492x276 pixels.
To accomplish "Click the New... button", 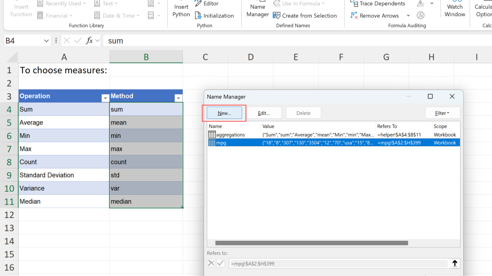I will (224, 113).
